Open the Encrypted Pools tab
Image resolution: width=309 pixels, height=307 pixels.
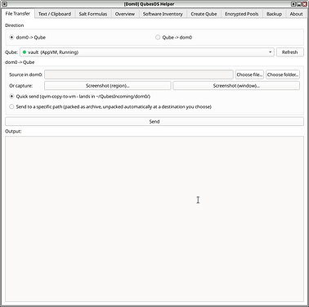pos(241,14)
